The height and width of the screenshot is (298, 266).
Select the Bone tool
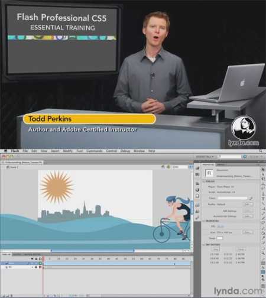coord(263,228)
